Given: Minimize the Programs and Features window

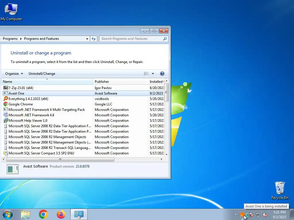Looking at the screenshot, I should click(x=145, y=31).
